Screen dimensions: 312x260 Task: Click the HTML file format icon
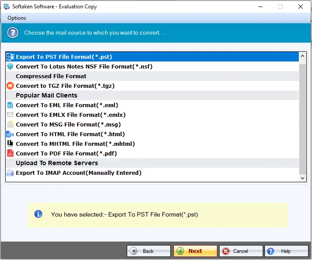click(x=10, y=134)
